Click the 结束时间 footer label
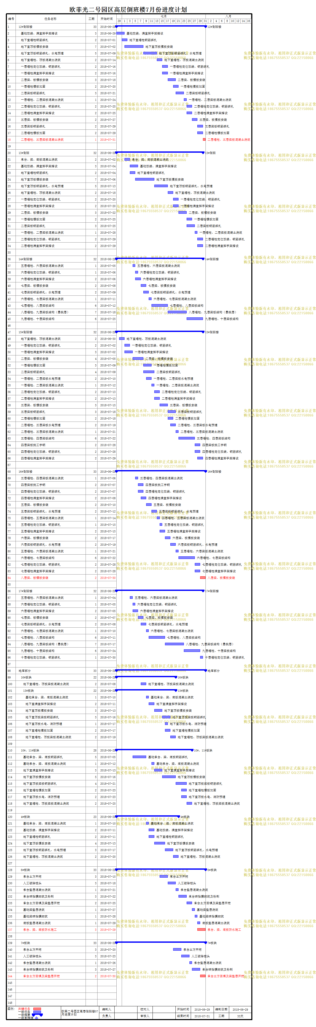 click(183, 1016)
